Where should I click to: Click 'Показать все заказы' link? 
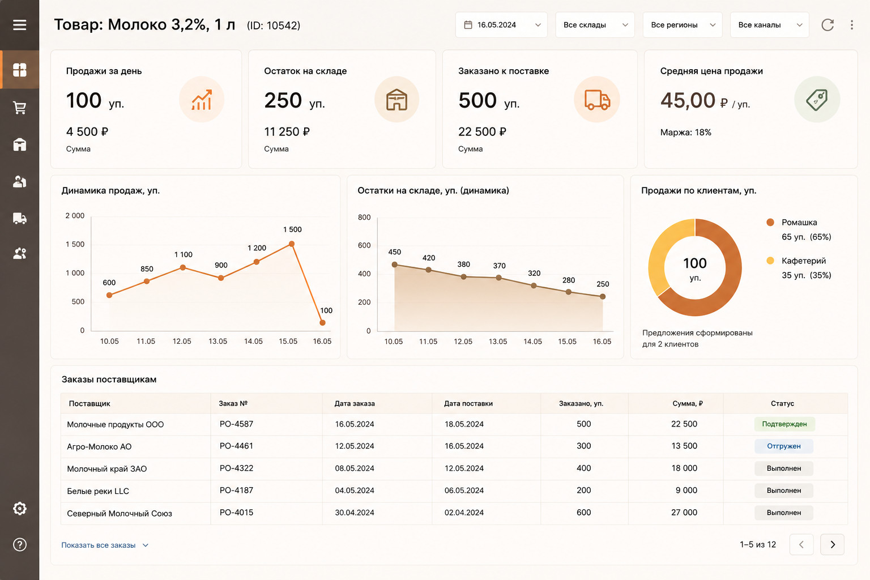pos(99,545)
